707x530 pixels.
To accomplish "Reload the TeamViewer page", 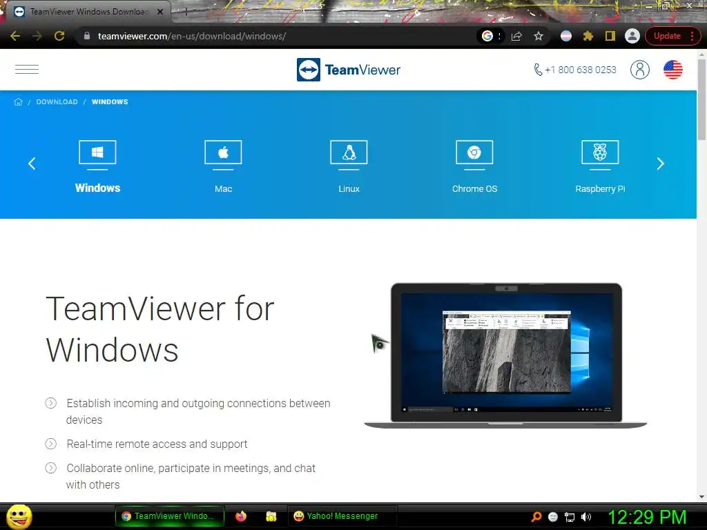I will pos(59,36).
